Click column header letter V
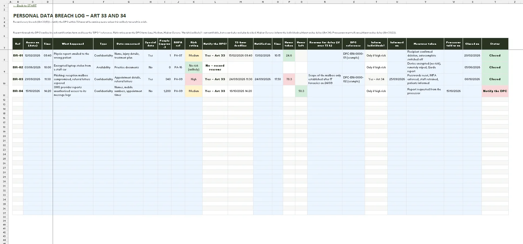The width and height of the screenshot is (523, 244). pyautogui.click(x=425, y=2)
